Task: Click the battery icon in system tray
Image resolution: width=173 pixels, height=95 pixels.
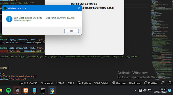Action: (150, 90)
